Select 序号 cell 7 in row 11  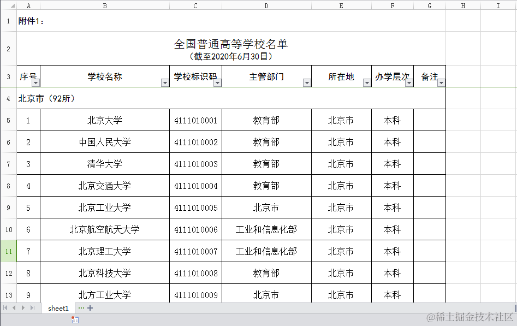tap(28, 251)
